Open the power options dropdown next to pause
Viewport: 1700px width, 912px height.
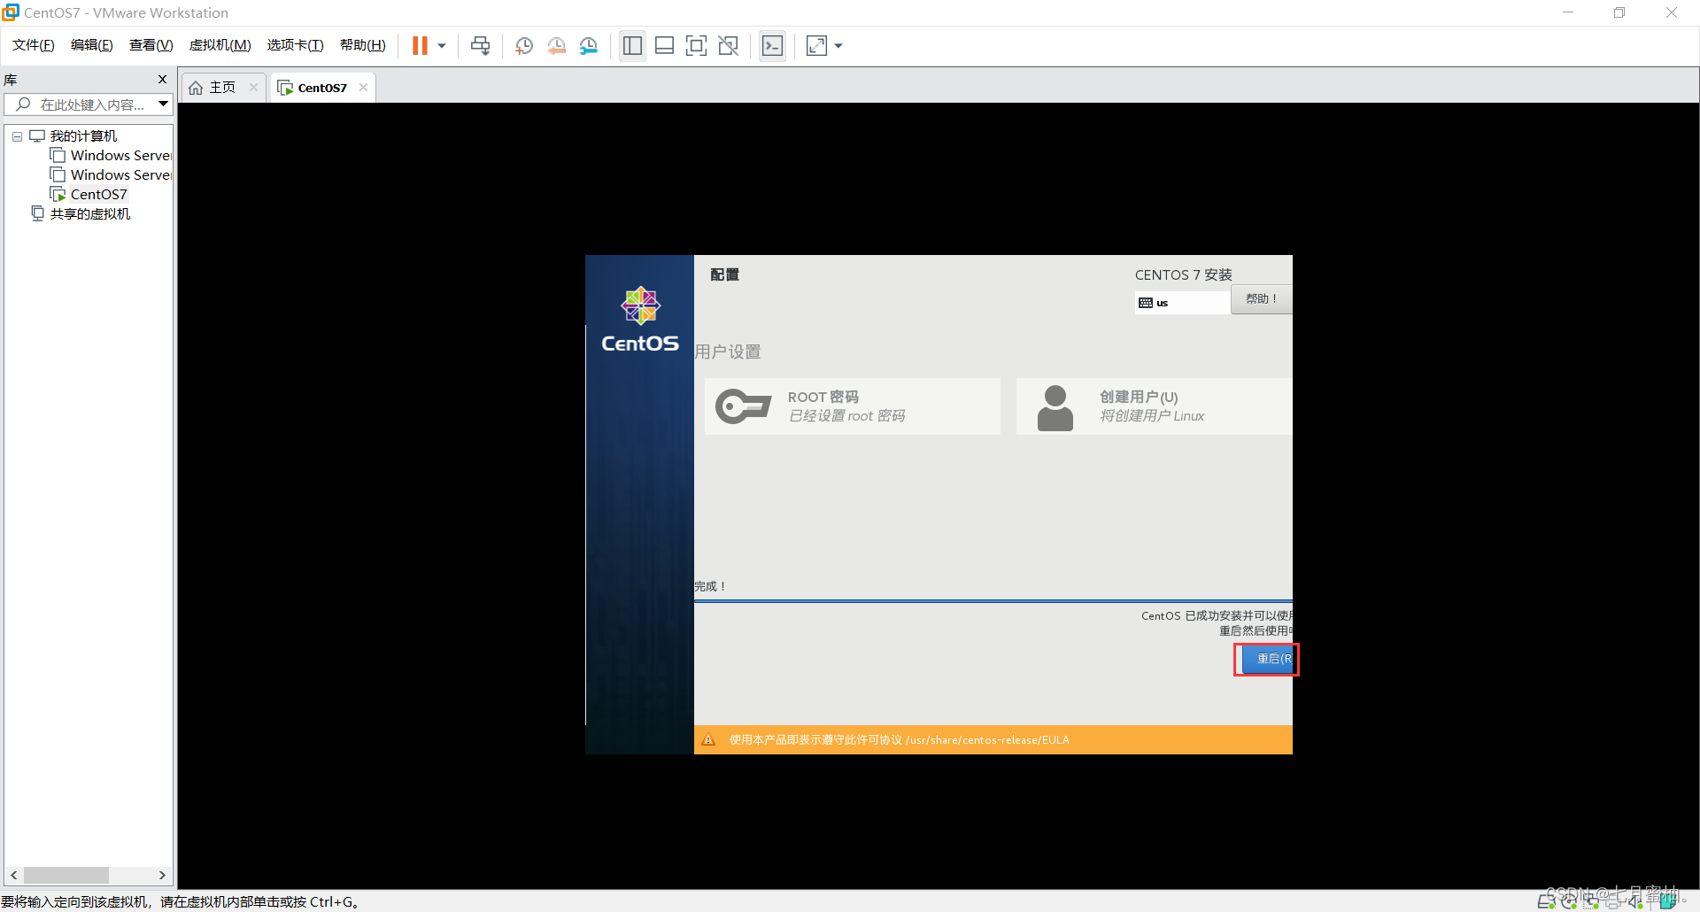click(442, 45)
